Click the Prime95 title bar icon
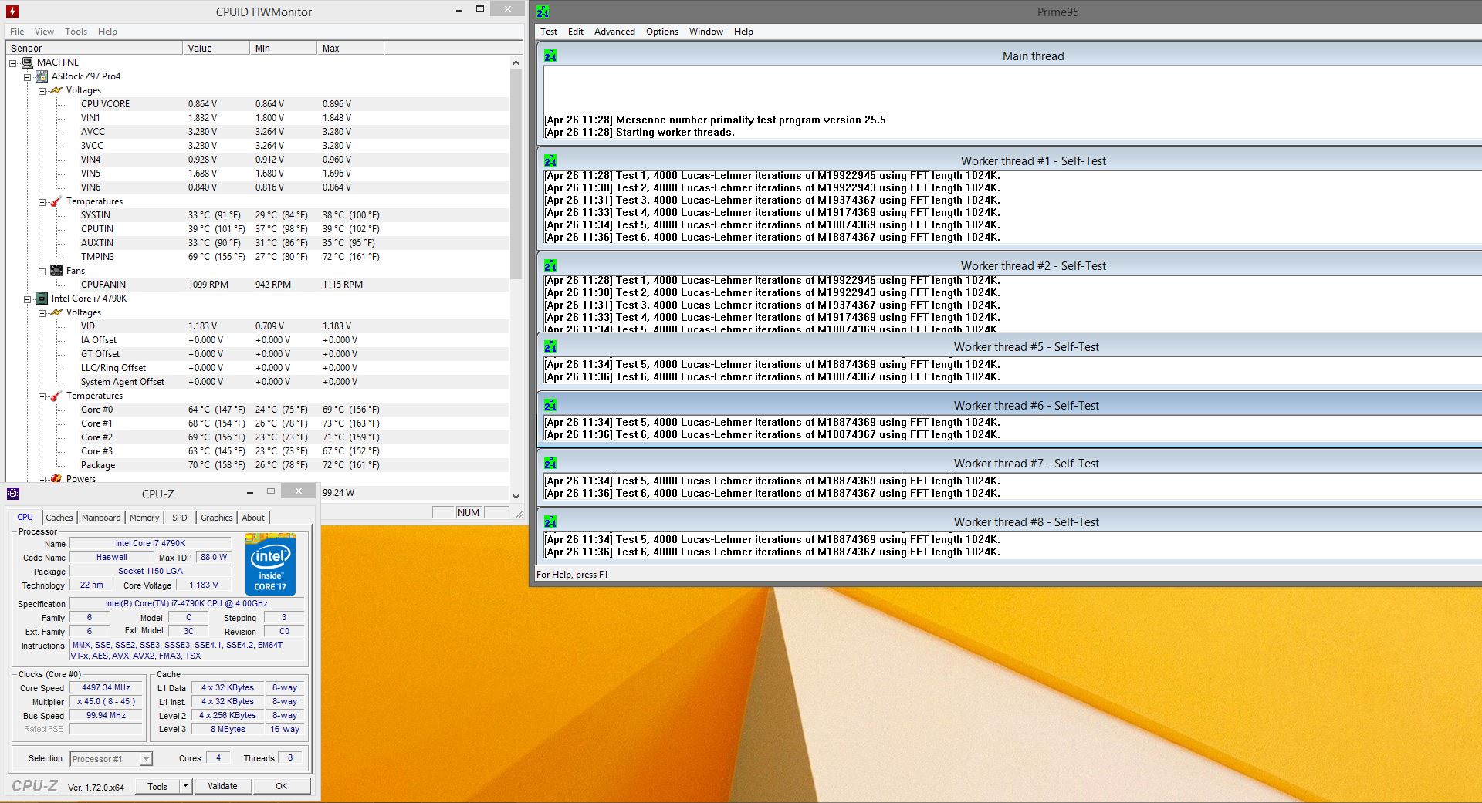This screenshot has height=803, width=1482. (x=543, y=12)
